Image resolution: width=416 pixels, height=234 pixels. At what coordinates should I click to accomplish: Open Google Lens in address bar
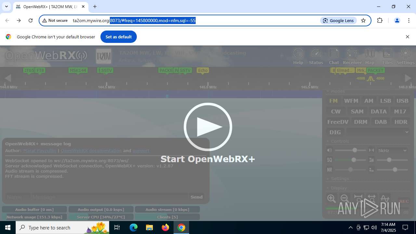[x=339, y=20]
